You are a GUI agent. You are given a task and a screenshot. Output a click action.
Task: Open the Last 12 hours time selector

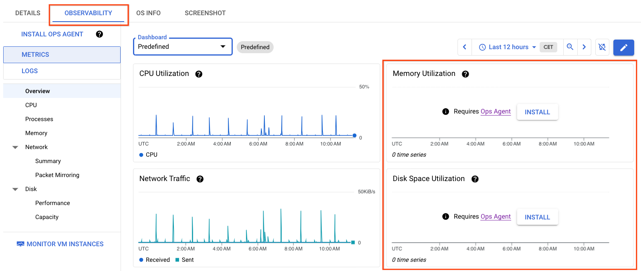click(508, 47)
